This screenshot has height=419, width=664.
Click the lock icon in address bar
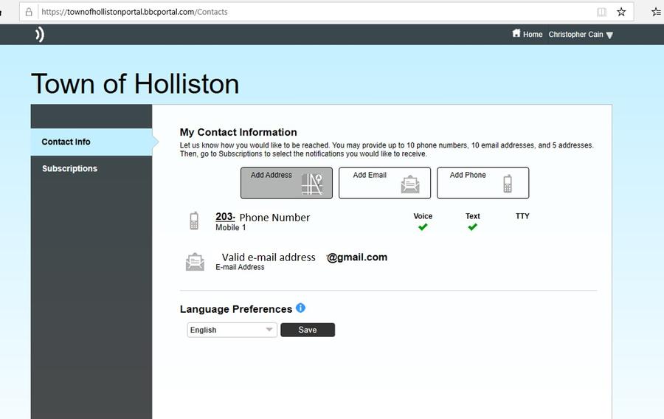pos(29,12)
